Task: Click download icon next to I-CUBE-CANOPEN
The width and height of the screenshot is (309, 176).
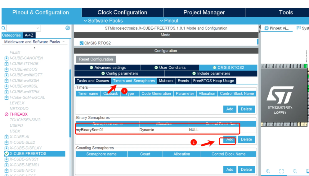Action: (x=7, y=58)
